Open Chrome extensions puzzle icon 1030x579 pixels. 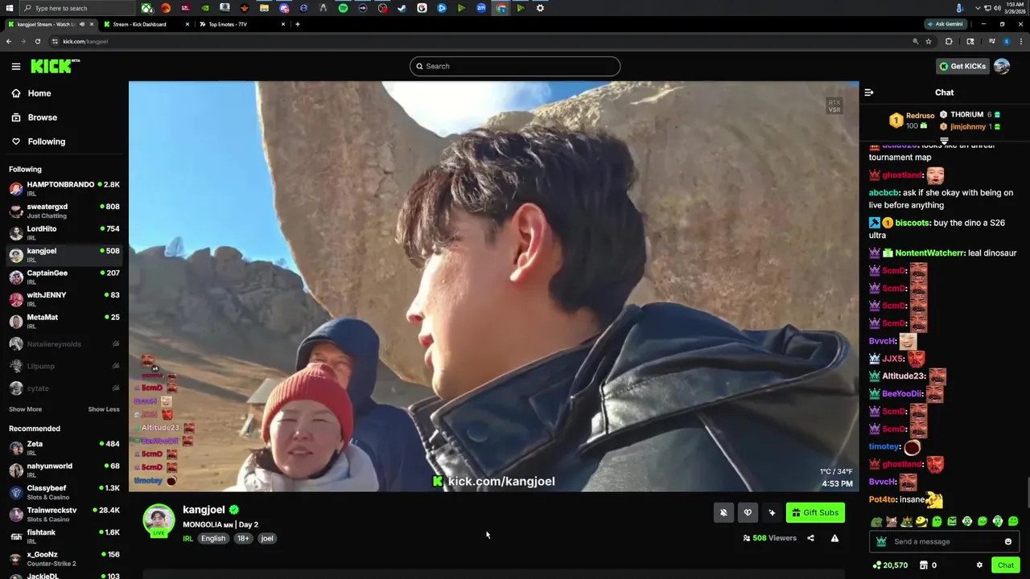(x=949, y=41)
